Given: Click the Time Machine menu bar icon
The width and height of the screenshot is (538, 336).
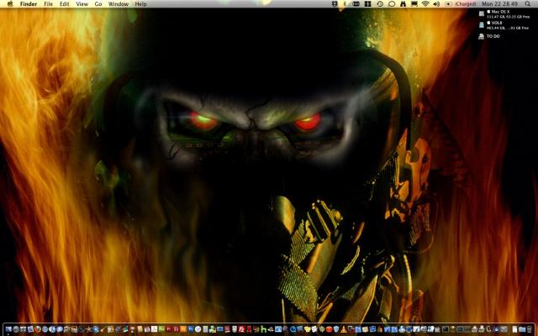Looking at the screenshot, I should pyautogui.click(x=380, y=3).
